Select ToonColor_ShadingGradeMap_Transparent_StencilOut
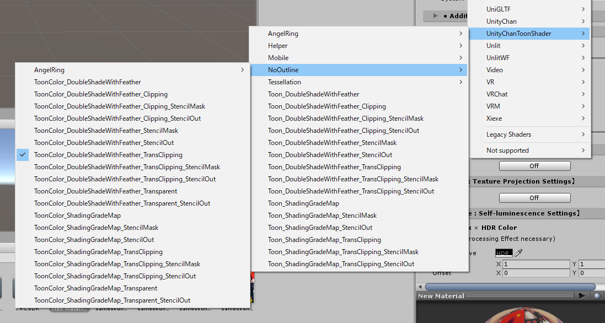605x323 pixels. click(x=133, y=300)
